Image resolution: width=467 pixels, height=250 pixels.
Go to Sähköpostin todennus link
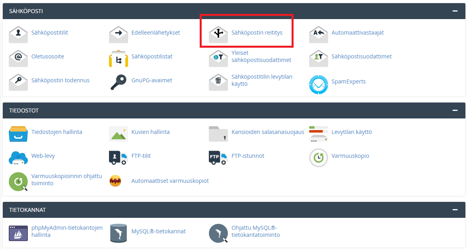point(60,80)
